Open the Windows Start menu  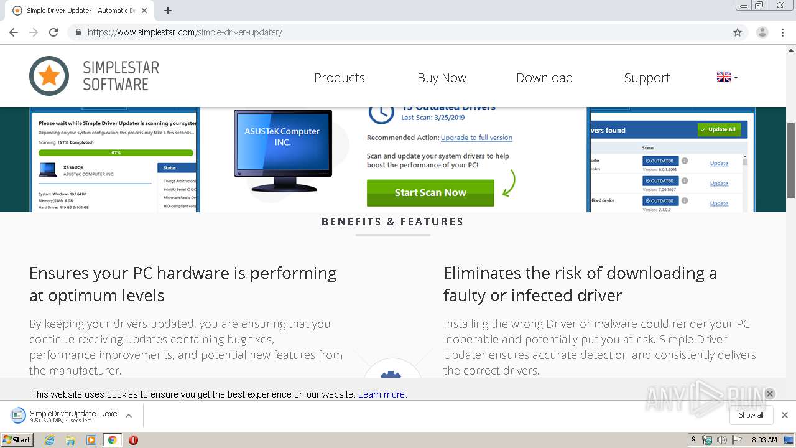point(17,440)
